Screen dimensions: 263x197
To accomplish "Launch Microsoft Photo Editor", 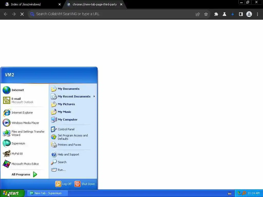I will (24, 164).
